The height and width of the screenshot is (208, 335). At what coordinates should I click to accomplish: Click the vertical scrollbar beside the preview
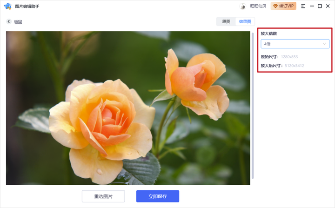(253, 106)
